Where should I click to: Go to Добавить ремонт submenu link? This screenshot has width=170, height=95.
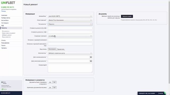pyautogui.click(x=7, y=35)
